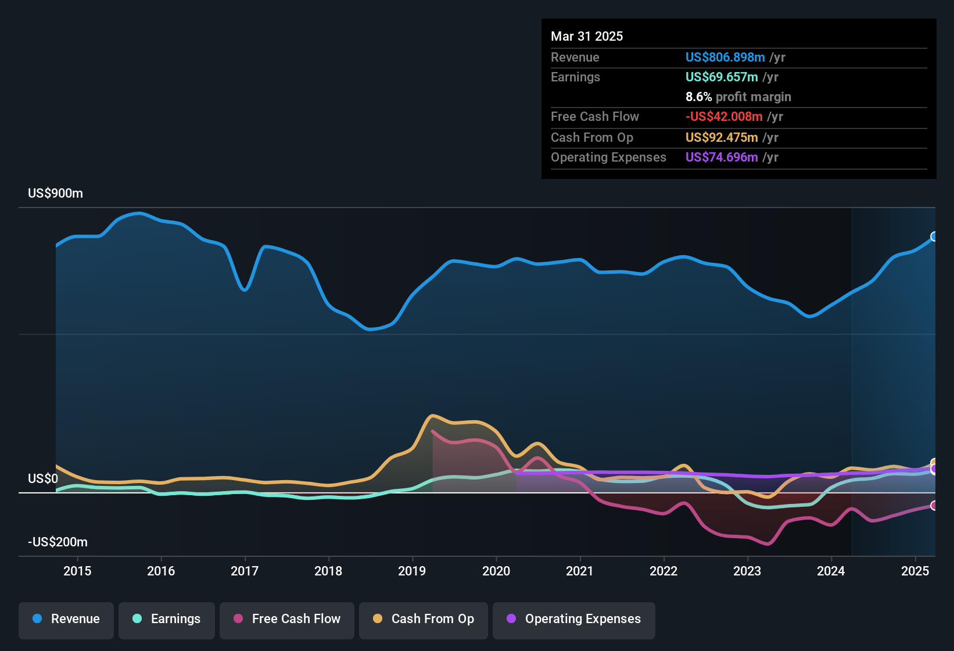Click the Mar 31 2025 tooltip header
The height and width of the screenshot is (651, 954).
click(x=587, y=36)
